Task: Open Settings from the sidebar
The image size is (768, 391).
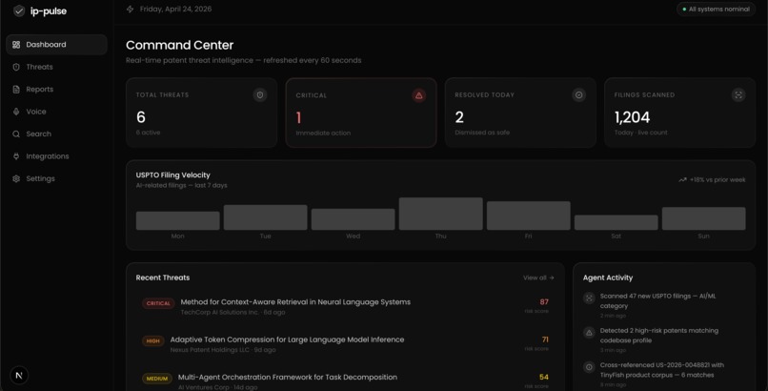Action: click(x=56, y=179)
